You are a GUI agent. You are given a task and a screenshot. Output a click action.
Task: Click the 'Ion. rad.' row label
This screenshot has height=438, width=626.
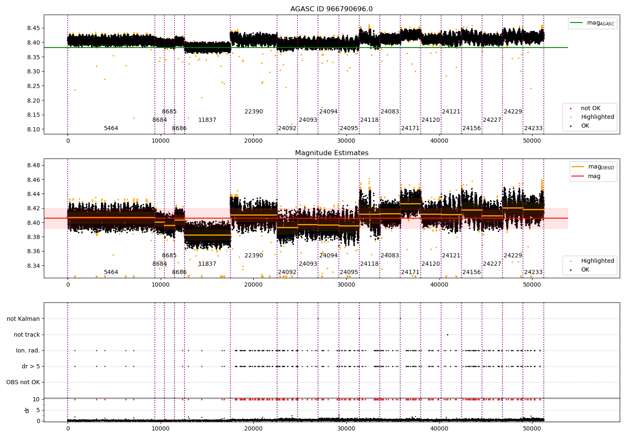click(x=28, y=350)
